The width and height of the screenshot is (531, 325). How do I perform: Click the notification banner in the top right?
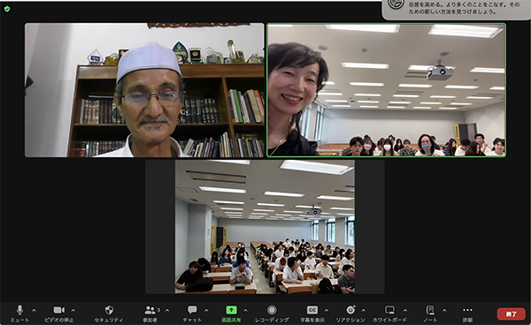coord(456,9)
